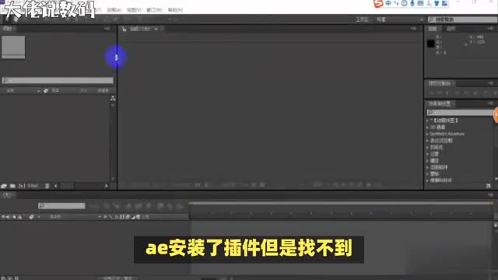Open the 窗口(W) menu
This screenshot has width=498, height=280.
[154, 10]
